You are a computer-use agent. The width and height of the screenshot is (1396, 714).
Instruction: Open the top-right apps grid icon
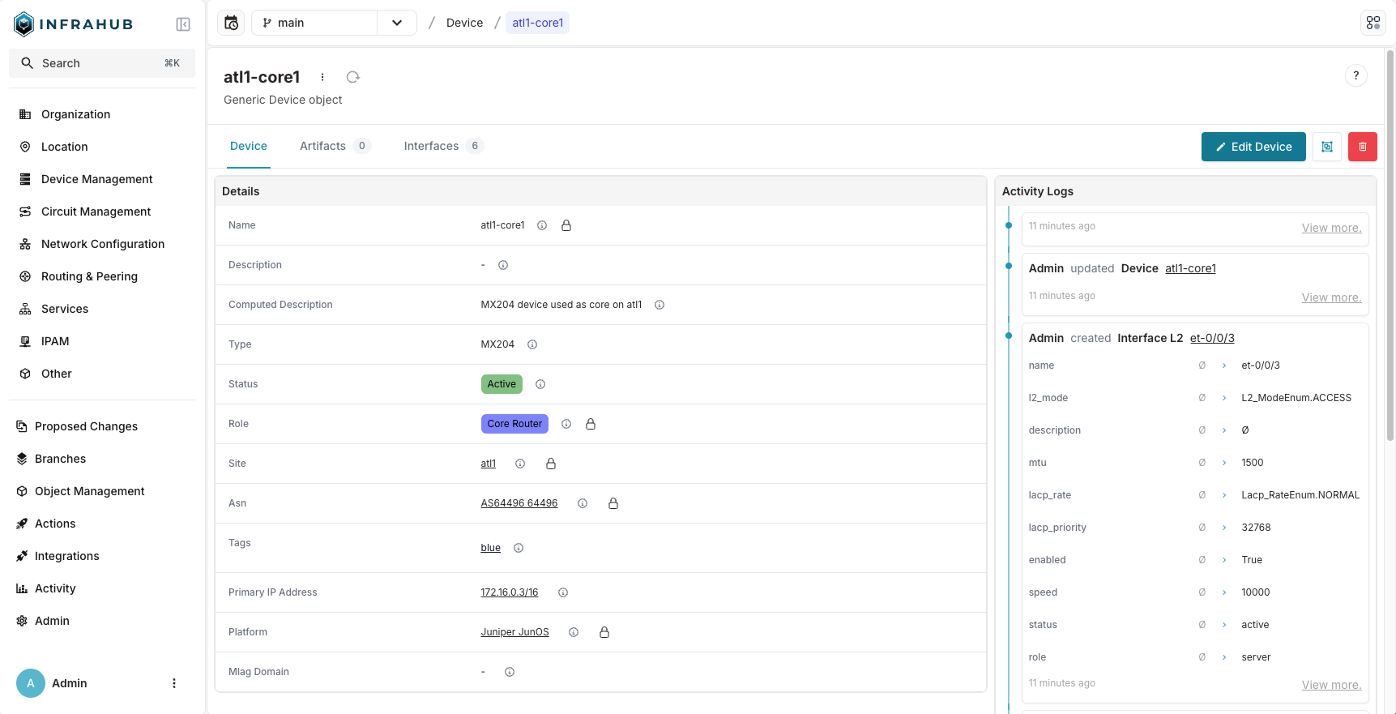point(1373,23)
